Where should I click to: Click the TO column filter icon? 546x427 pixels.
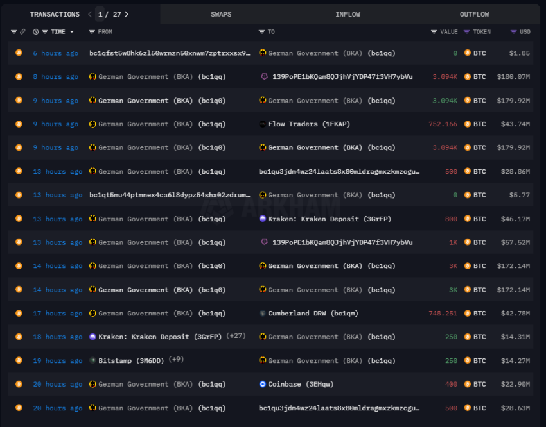point(261,32)
